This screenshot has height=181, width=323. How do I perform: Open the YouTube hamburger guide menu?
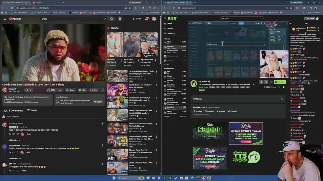pyautogui.click(x=5, y=19)
